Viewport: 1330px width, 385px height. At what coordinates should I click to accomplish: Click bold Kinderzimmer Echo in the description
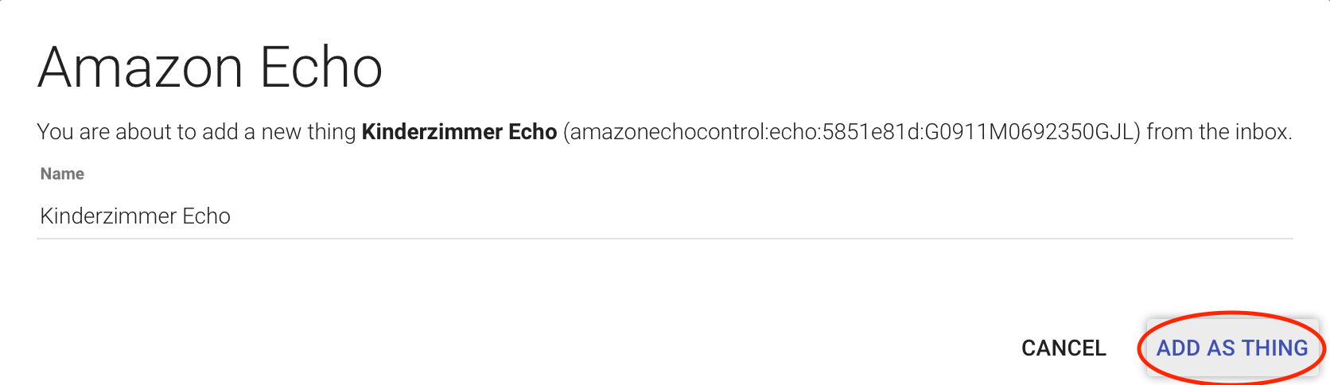[459, 132]
